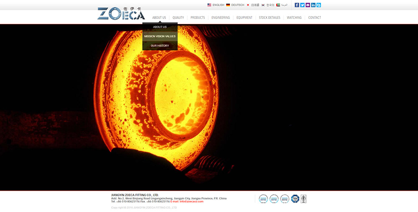Open the LinkedIn social icon
Viewport: 418px width, 212px height.
pyautogui.click(x=313, y=5)
